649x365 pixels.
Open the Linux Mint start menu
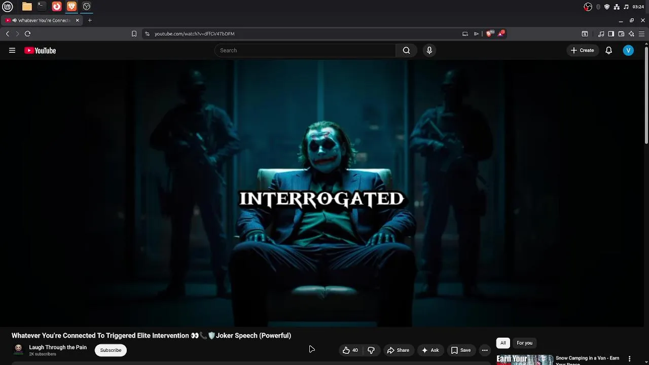pyautogui.click(x=8, y=7)
